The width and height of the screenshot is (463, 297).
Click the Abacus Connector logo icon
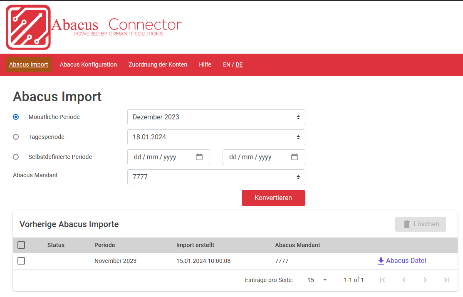(x=28, y=27)
